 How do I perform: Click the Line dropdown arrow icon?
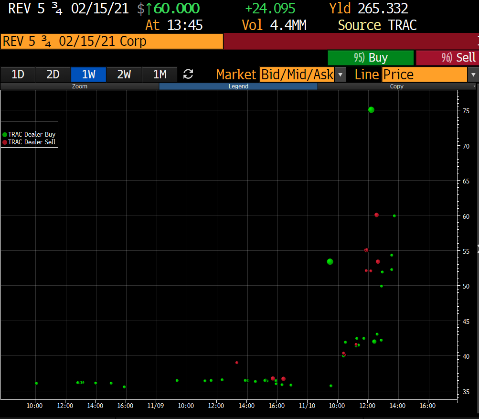[473, 75]
